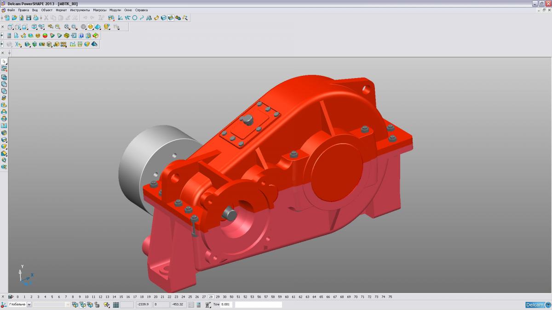Toggle level 28 visibility
The width and height of the screenshot is (552, 310).
(x=211, y=297)
